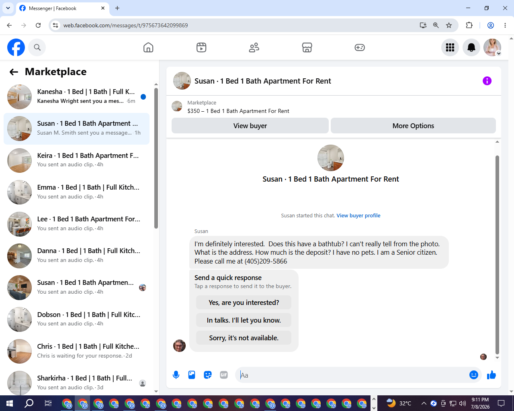Open the volume control in tray
The width and height of the screenshot is (514, 411).
[463, 403]
